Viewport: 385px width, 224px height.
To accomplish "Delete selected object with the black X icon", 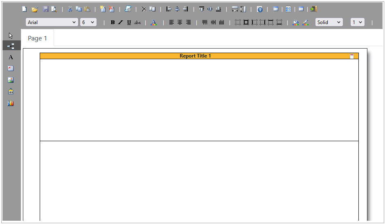I will pos(144,9).
